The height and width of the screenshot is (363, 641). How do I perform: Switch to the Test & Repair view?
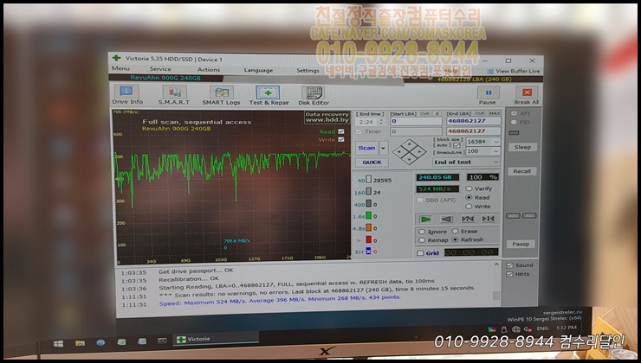coord(269,95)
